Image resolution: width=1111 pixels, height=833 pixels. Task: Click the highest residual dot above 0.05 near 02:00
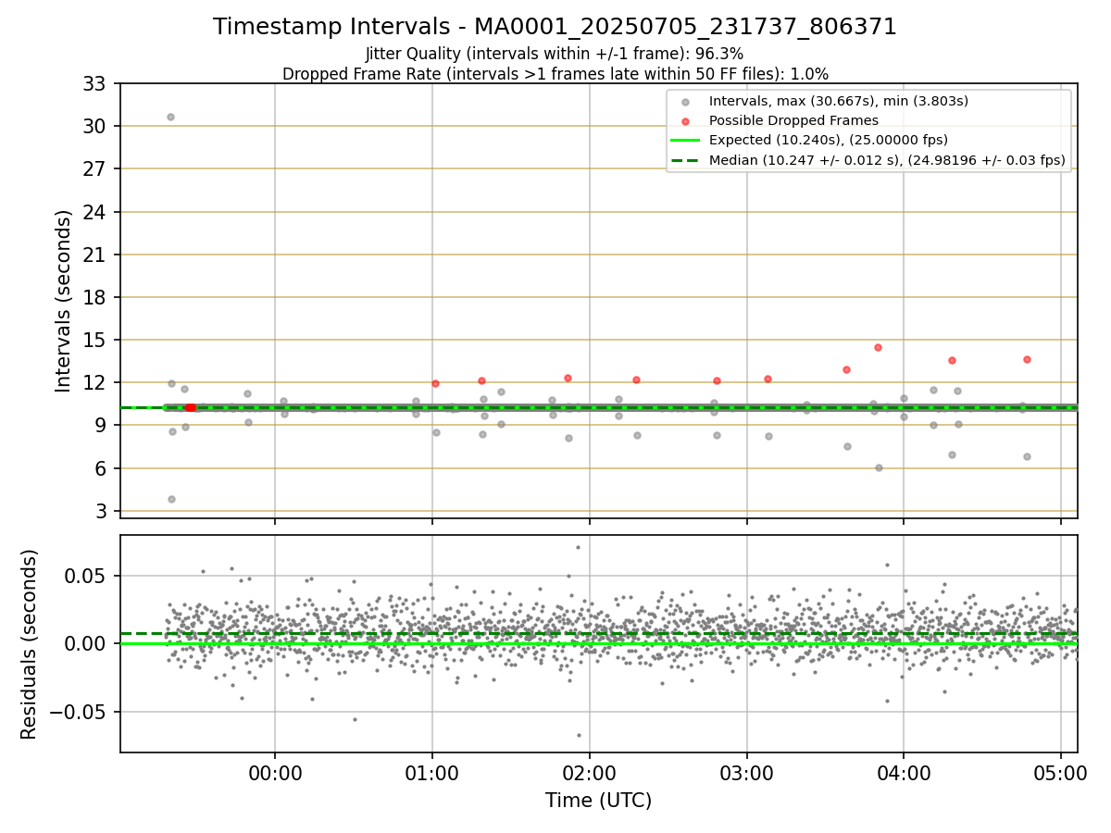pos(578,547)
